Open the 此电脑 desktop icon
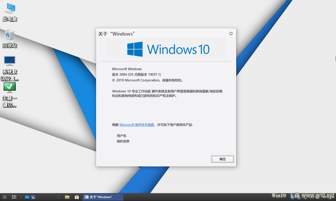336x201 pixels. (x=10, y=12)
